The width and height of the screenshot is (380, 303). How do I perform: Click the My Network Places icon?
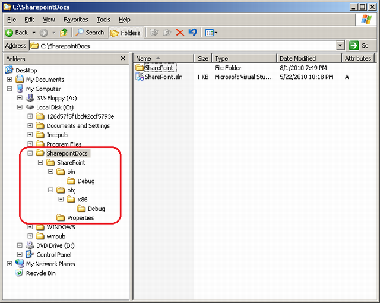tap(20, 263)
